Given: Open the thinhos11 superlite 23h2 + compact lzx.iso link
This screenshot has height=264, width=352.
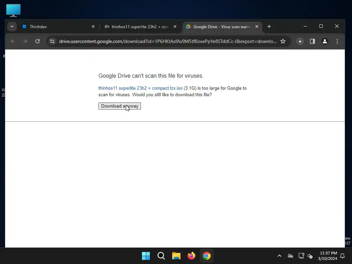Looking at the screenshot, I should point(140,88).
